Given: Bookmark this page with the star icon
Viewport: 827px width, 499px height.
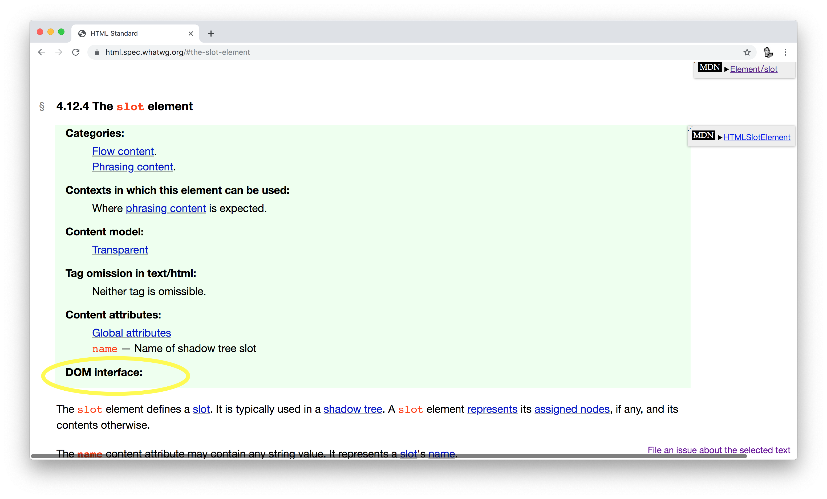Looking at the screenshot, I should pyautogui.click(x=747, y=52).
